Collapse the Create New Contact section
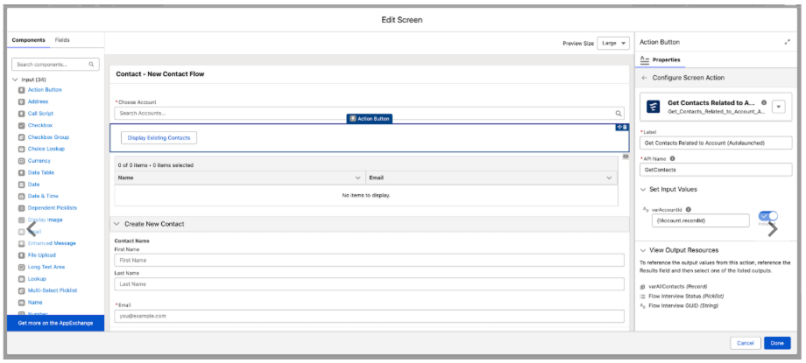The height and width of the screenshot is (363, 806). pyautogui.click(x=117, y=225)
